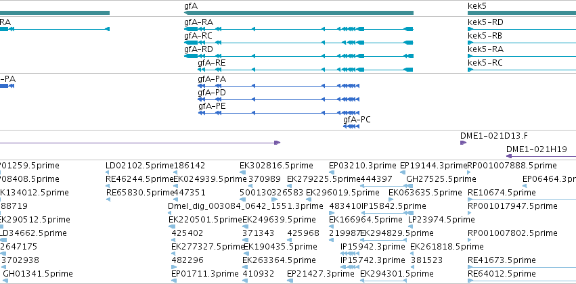Select the long purple arrow feature
Screen dimensions: 576x284
coord(140,143)
